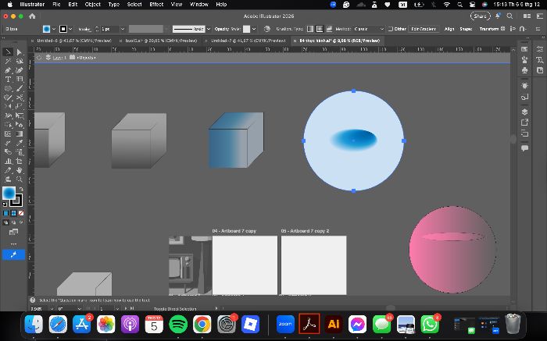Select the Hand tool
The height and width of the screenshot is (341, 547).
coord(20,170)
